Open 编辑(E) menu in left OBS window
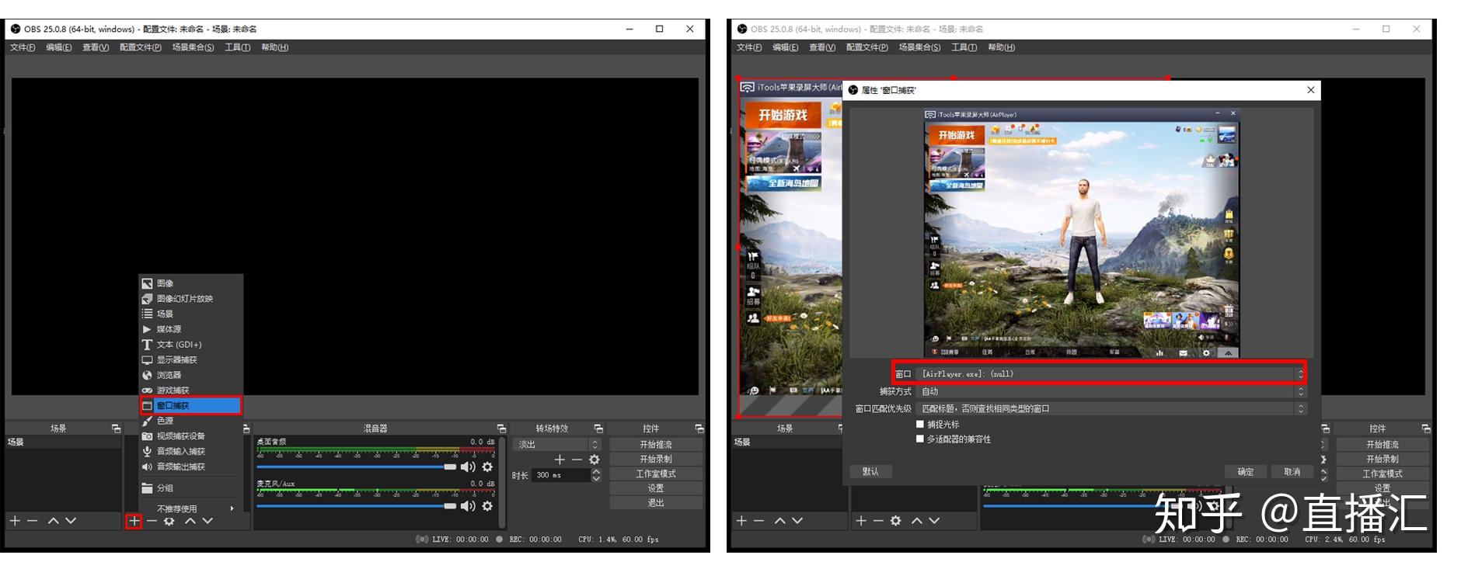Image resolution: width=1468 pixels, height=576 pixels. click(x=58, y=47)
